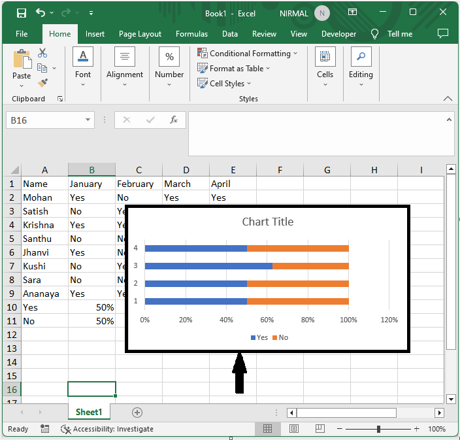Open Conditional Formatting menu
Image resolution: width=460 pixels, height=440 pixels.
(248, 54)
